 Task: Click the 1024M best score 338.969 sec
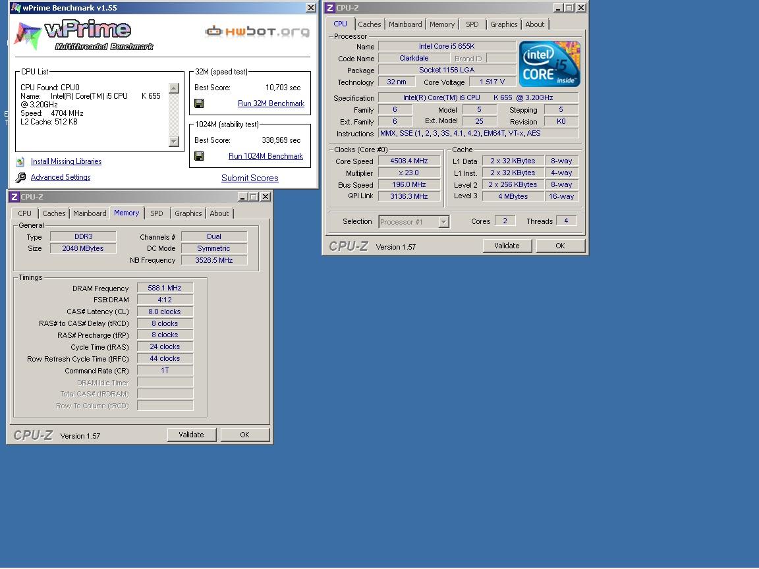281,140
